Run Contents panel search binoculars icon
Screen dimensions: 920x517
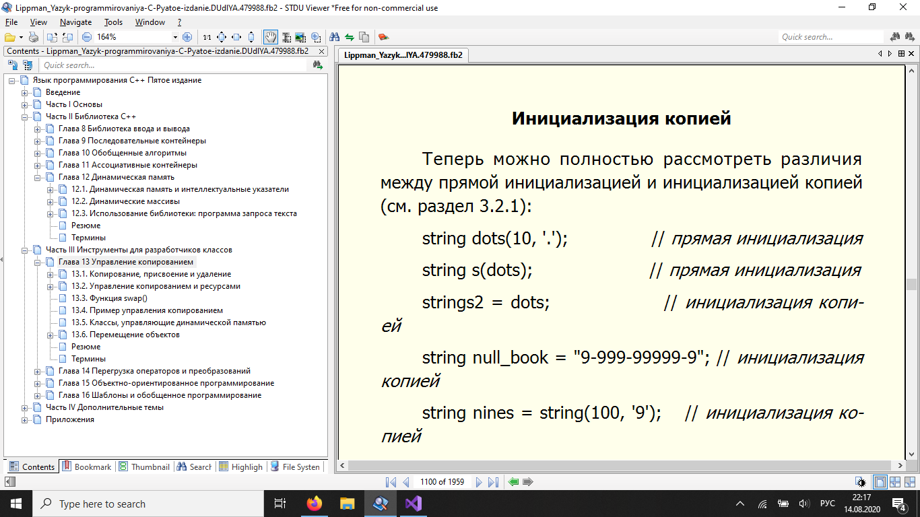319,65
